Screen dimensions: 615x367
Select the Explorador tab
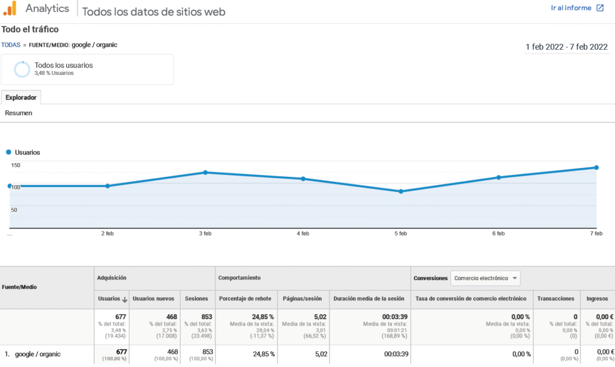pos(21,97)
